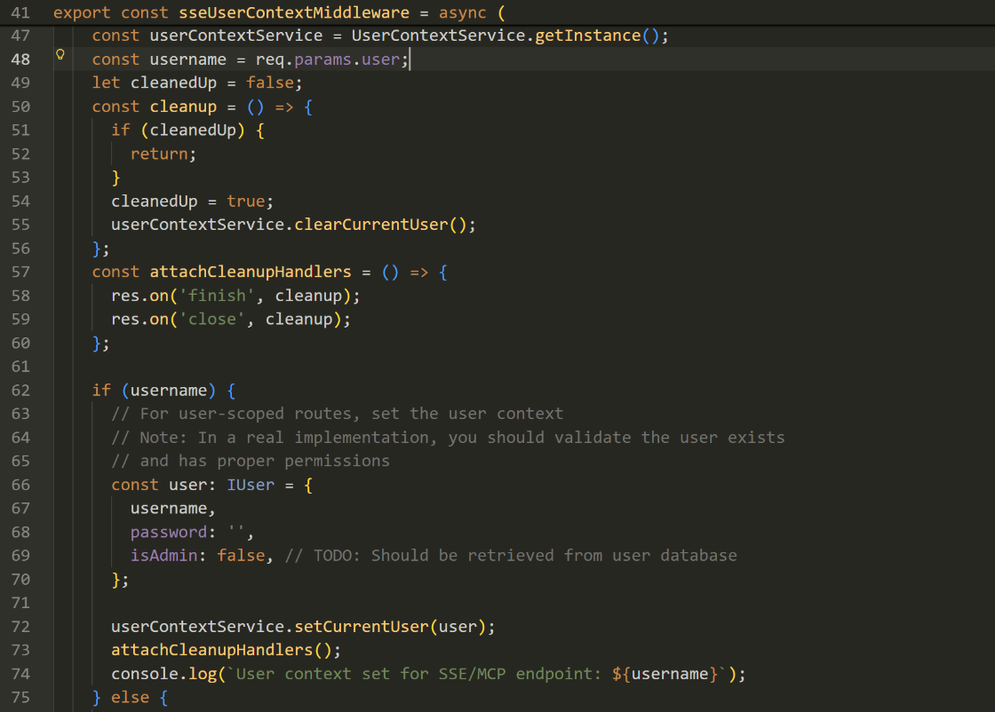
Task: Click the getInstance method call
Action: [x=587, y=36]
